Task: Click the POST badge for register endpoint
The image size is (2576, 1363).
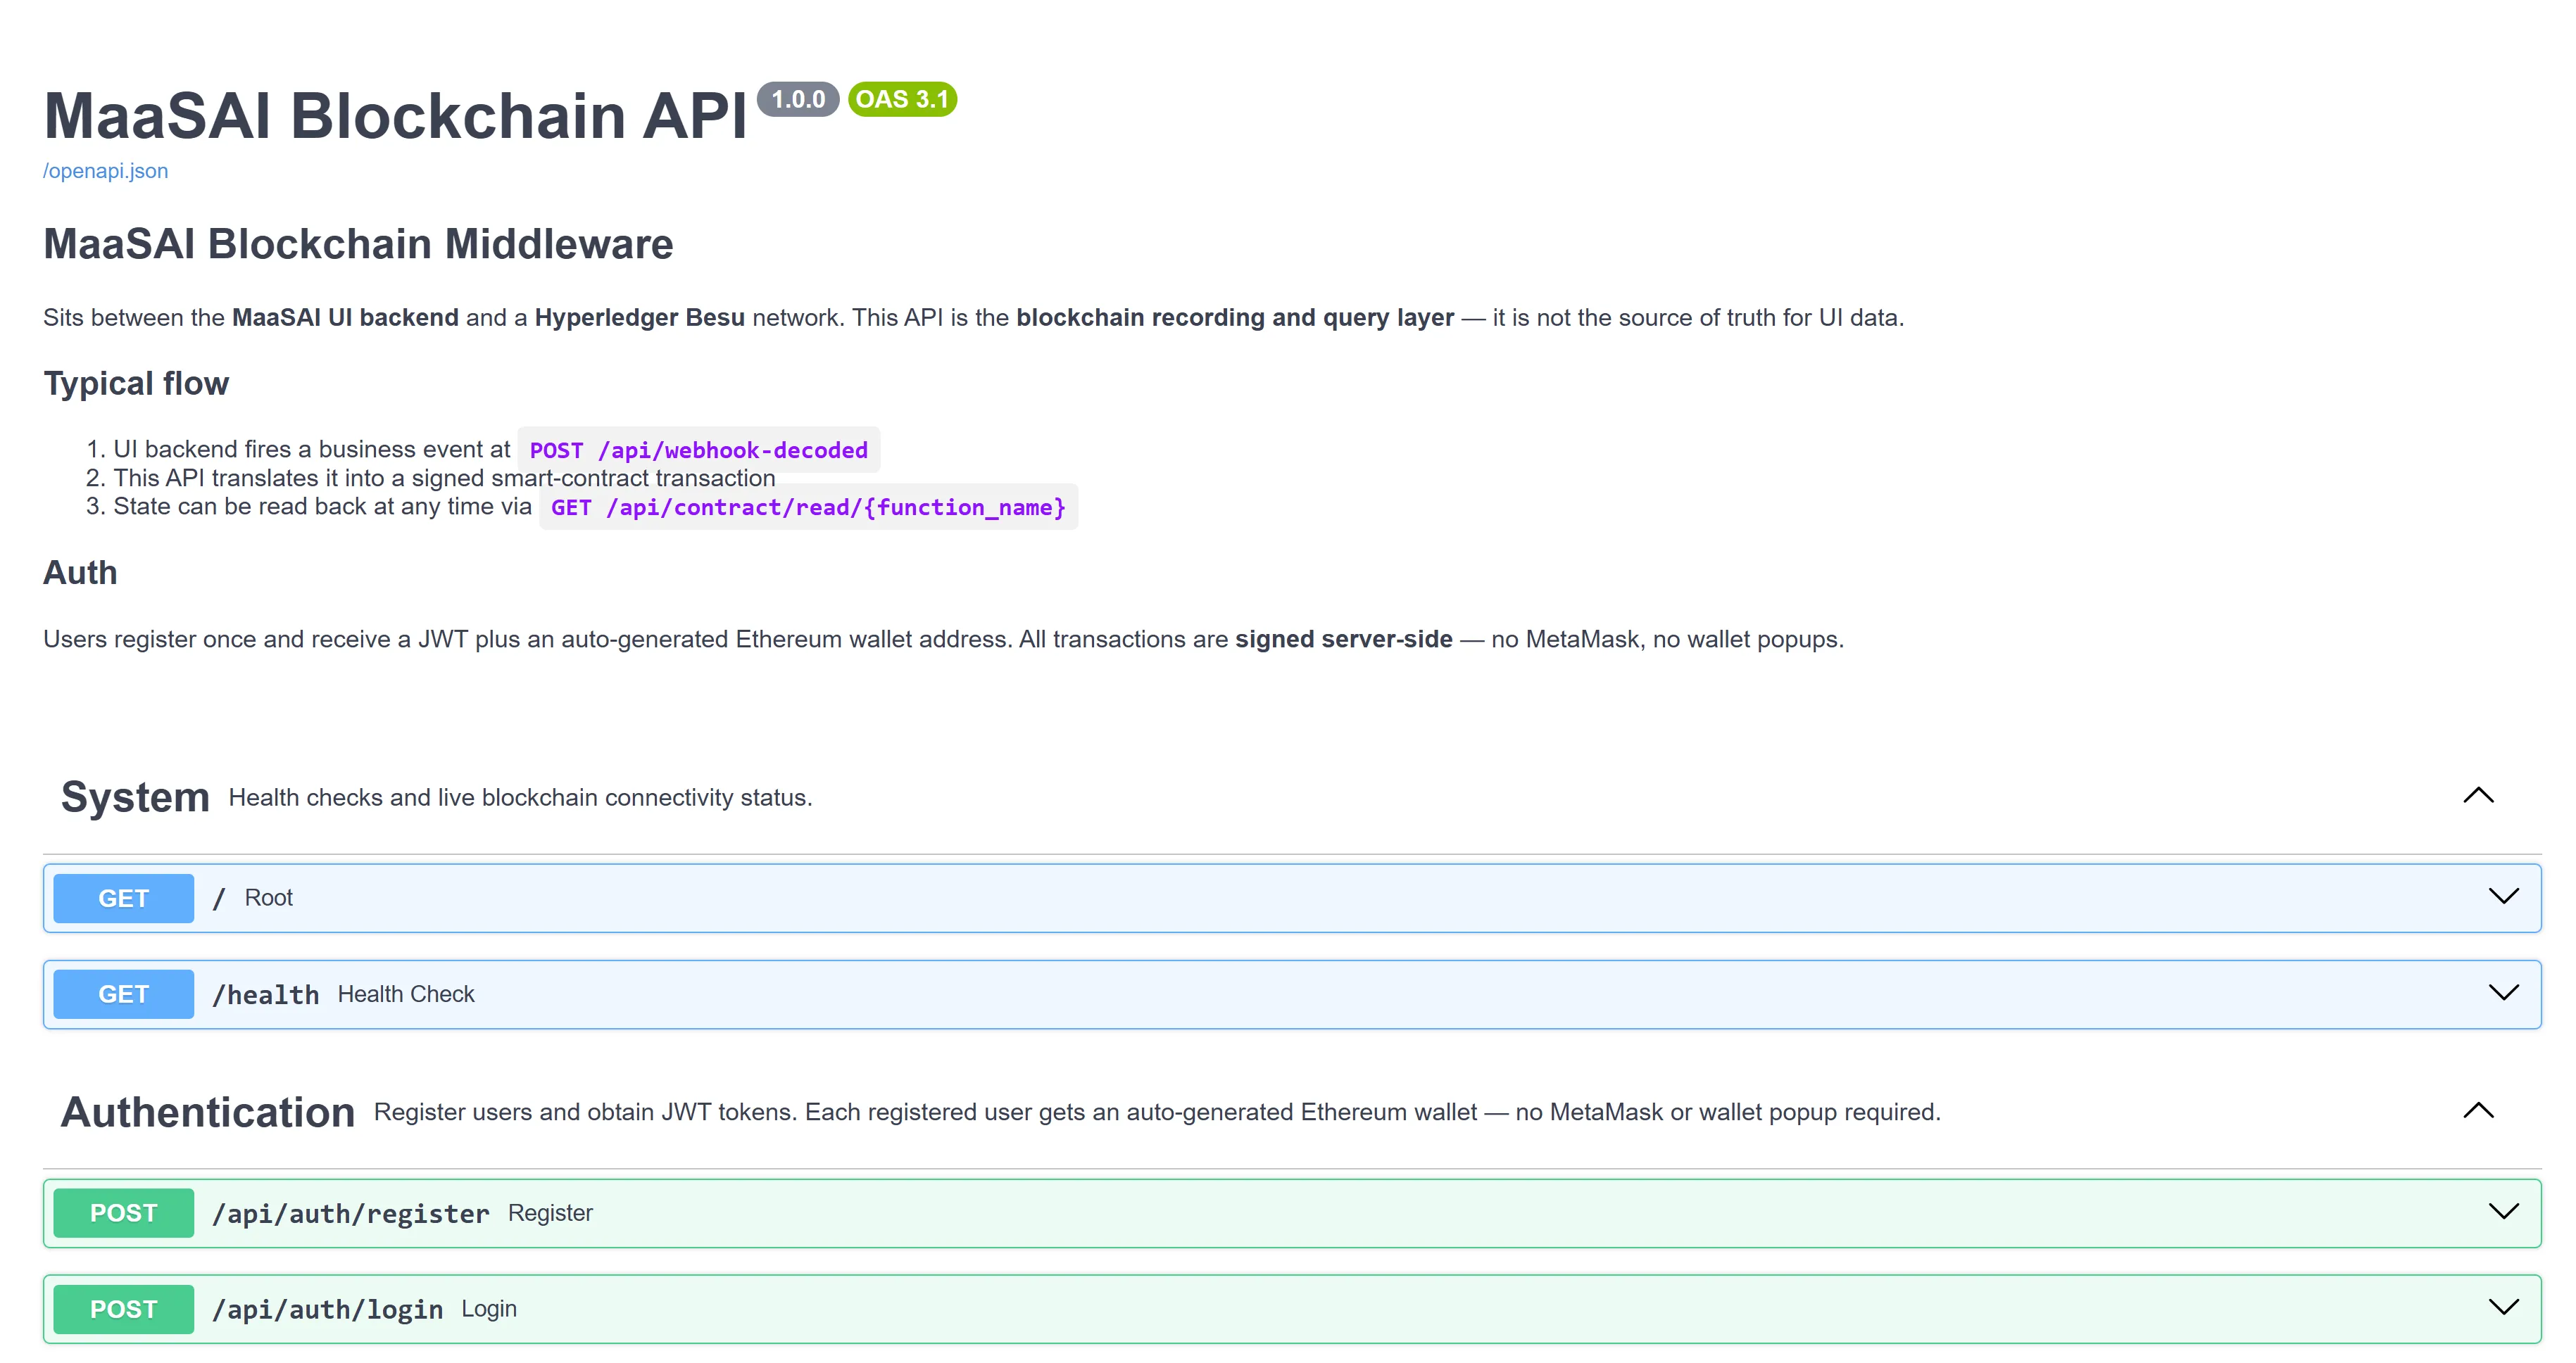Action: pos(124,1213)
